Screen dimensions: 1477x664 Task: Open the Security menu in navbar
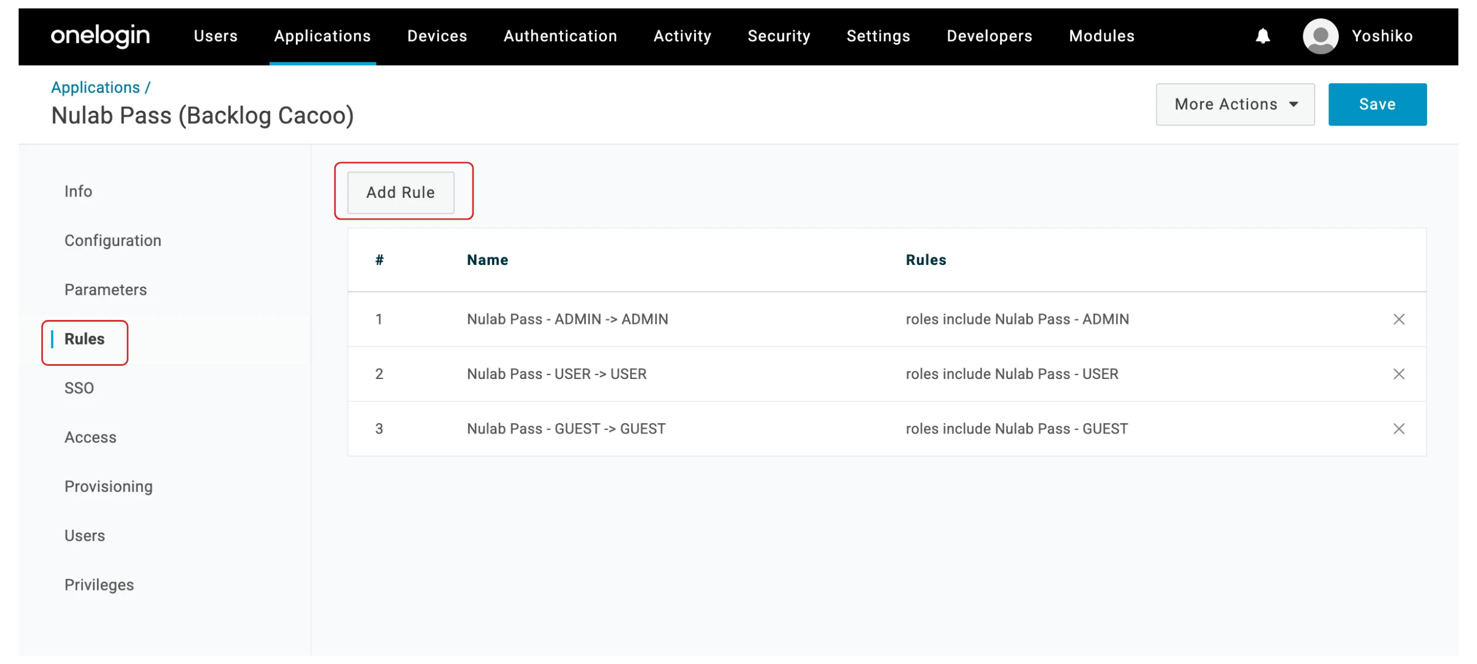(778, 36)
